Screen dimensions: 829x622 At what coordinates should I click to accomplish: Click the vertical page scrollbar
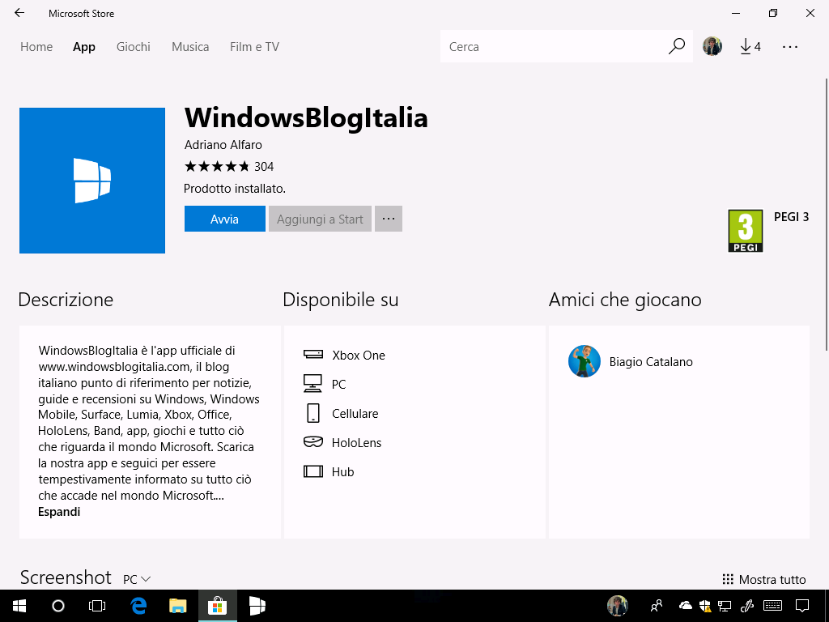click(x=826, y=214)
